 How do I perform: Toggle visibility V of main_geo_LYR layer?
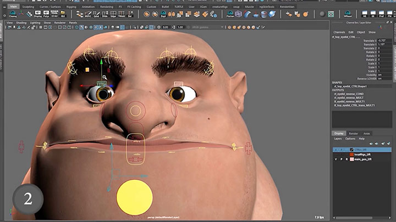[x=335, y=160]
